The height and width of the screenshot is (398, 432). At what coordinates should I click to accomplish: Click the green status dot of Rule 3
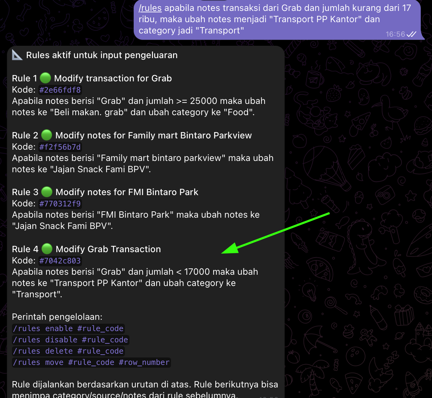(x=47, y=192)
